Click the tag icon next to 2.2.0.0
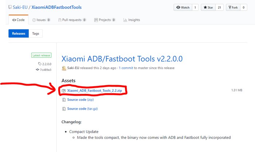 click(x=39, y=64)
